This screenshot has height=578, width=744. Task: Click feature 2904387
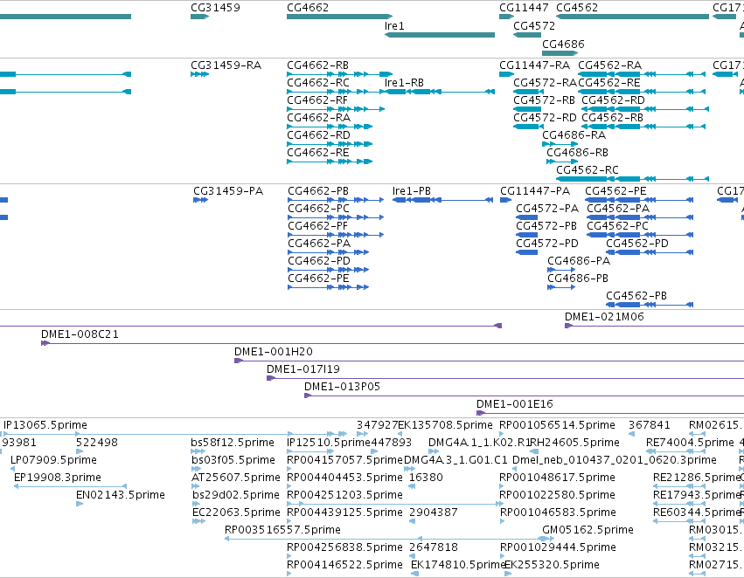[434, 513]
